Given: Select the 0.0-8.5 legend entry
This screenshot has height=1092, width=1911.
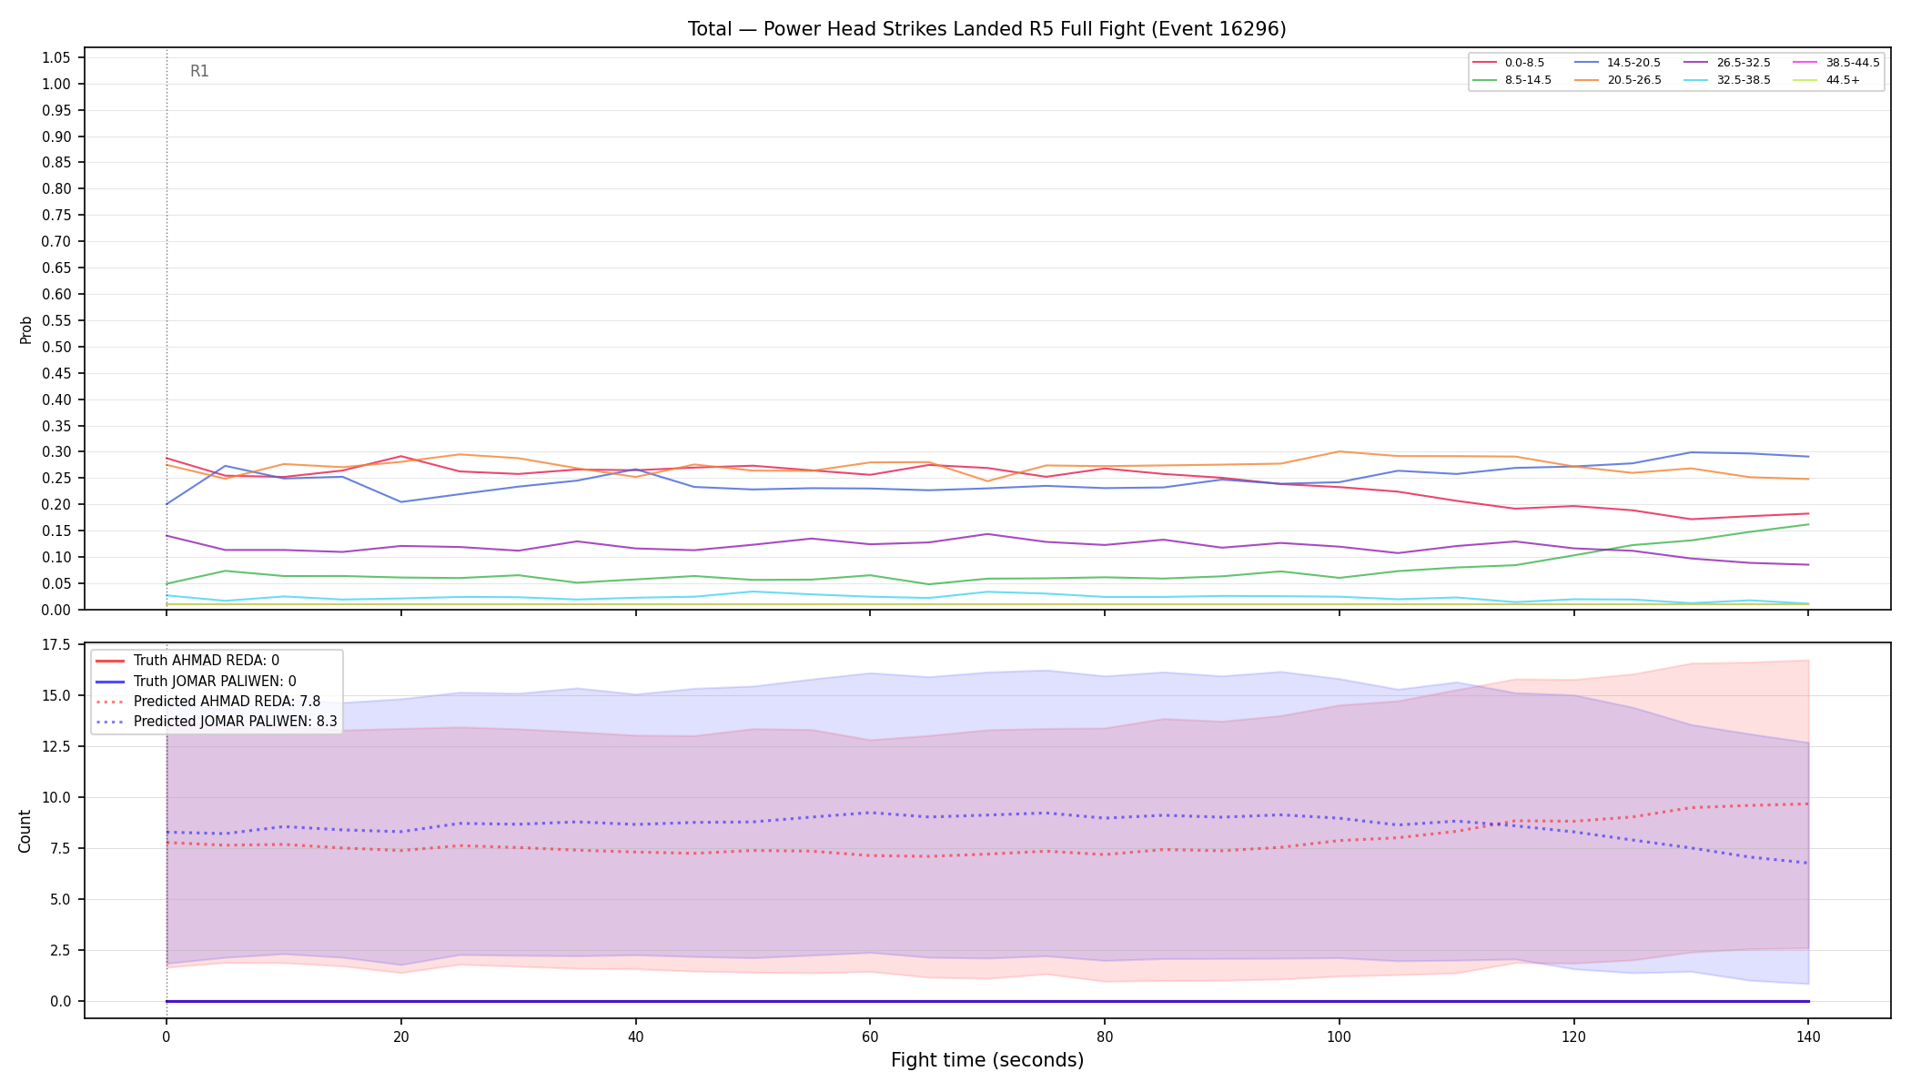Looking at the screenshot, I should pyautogui.click(x=1509, y=63).
